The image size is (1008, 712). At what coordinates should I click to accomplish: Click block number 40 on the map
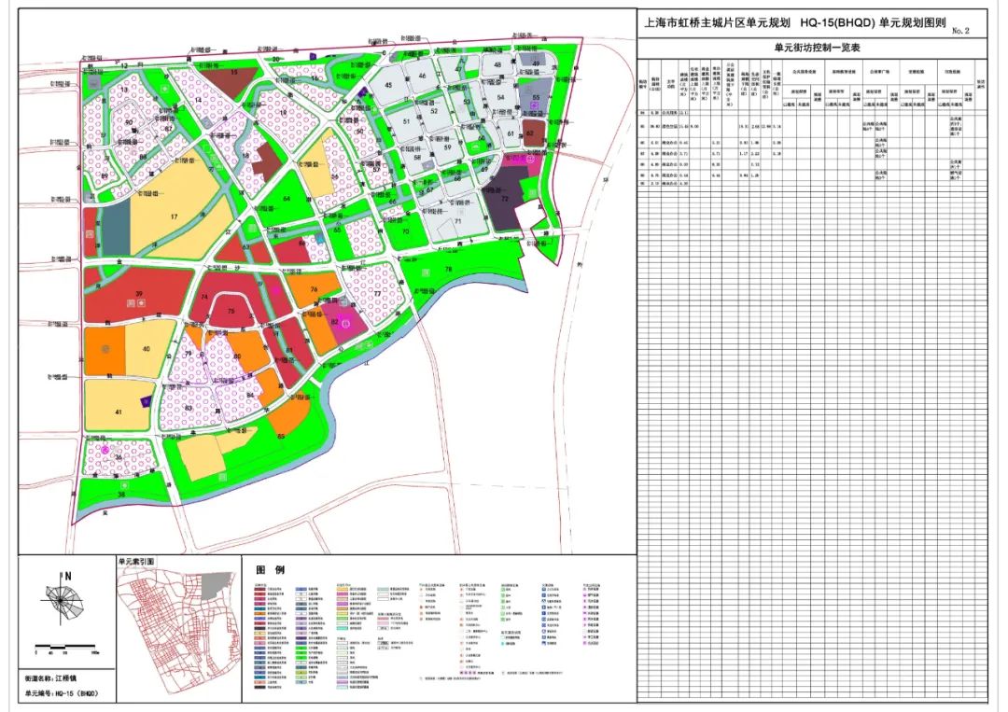[146, 349]
